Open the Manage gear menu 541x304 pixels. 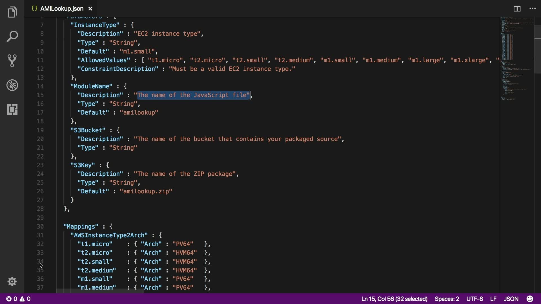(12, 281)
